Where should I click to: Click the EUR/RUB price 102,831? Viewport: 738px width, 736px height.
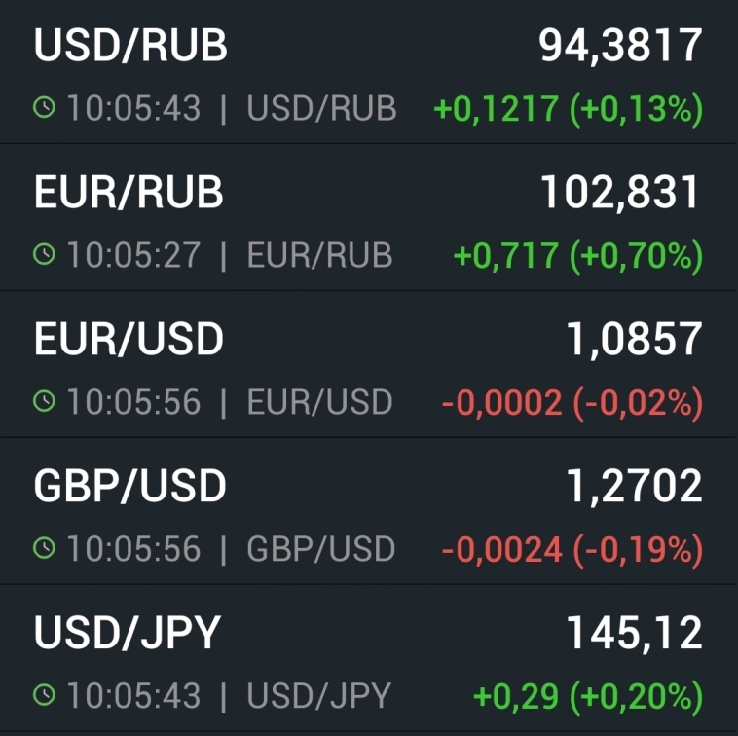pyautogui.click(x=620, y=193)
